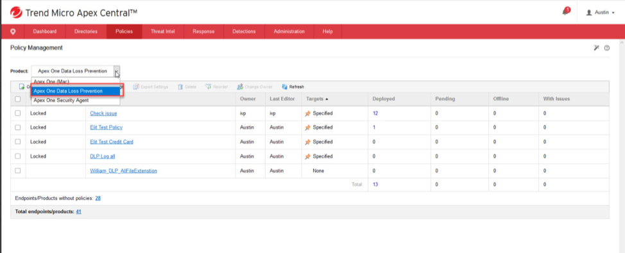625x253 pixels.
Task: Open the Product dropdown arrow
Action: [116, 71]
